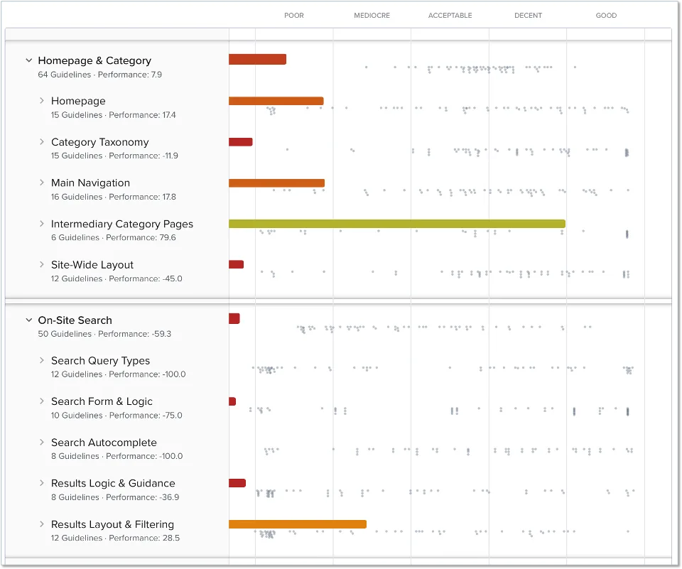Open the Main Navigation title
Image resolution: width=682 pixels, height=569 pixels.
point(90,183)
